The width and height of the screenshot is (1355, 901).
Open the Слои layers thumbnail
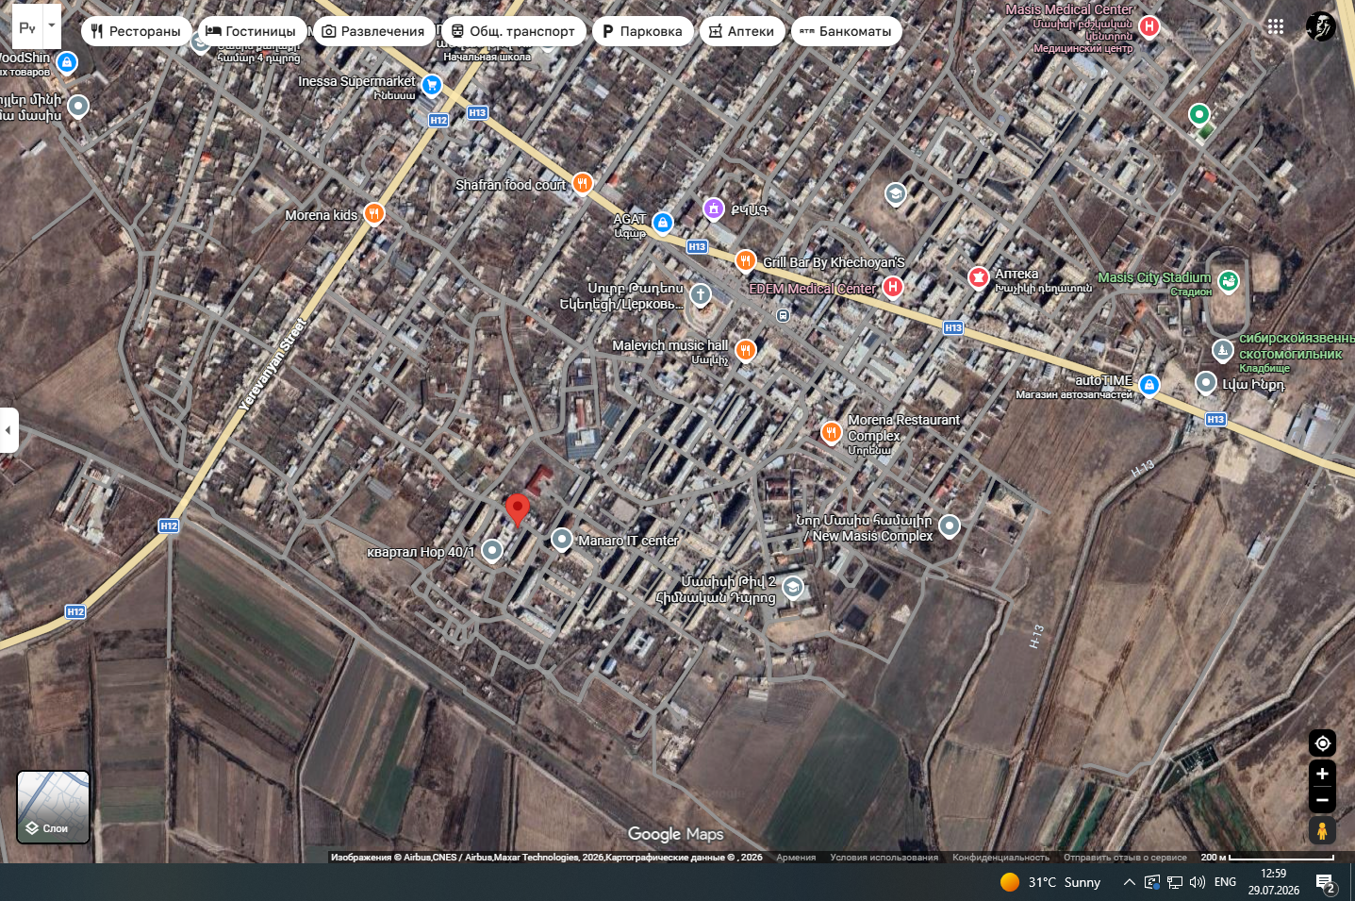(x=53, y=807)
